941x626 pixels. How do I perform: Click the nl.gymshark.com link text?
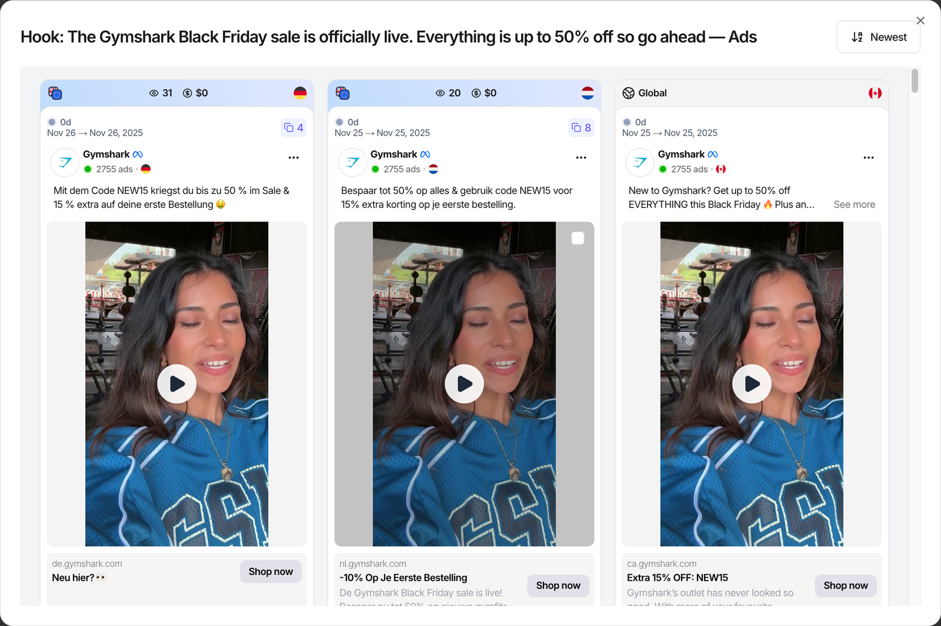[x=373, y=564]
